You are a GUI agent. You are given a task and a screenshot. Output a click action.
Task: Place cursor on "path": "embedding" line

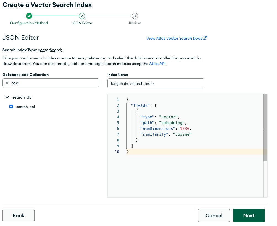click(x=163, y=123)
